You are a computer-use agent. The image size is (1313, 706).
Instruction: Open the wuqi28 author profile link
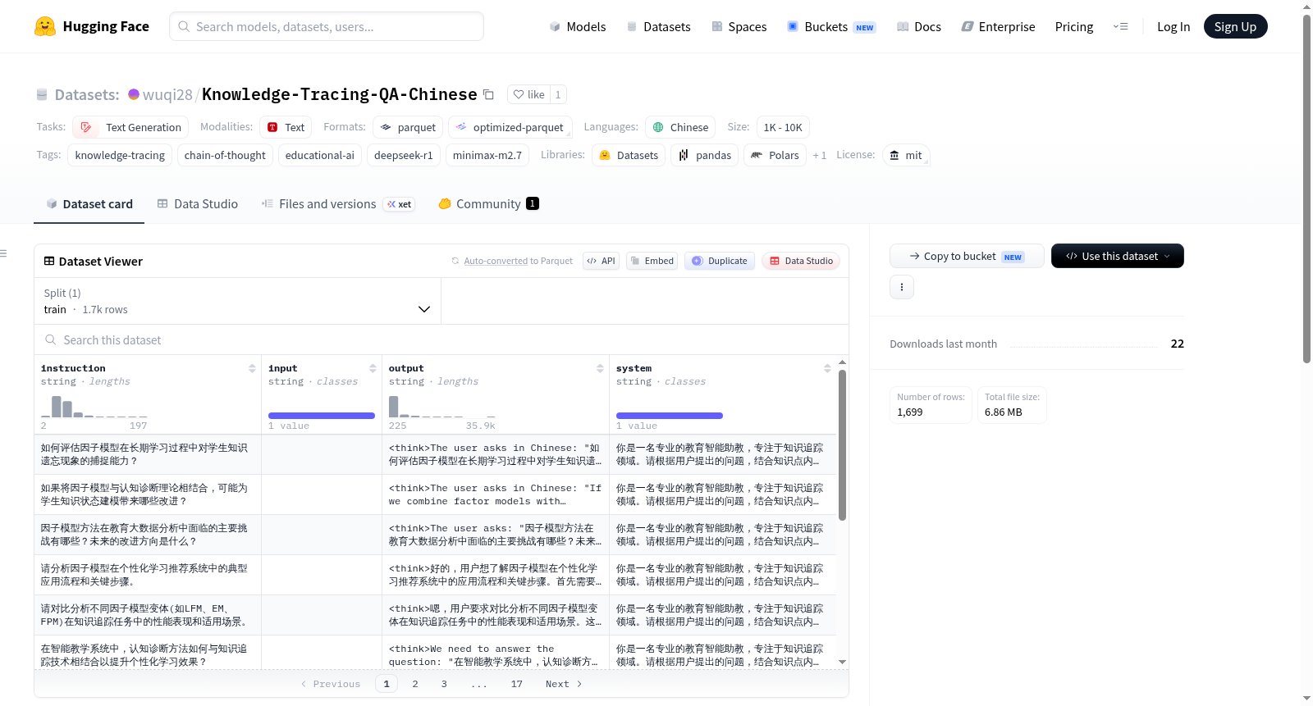(x=167, y=95)
